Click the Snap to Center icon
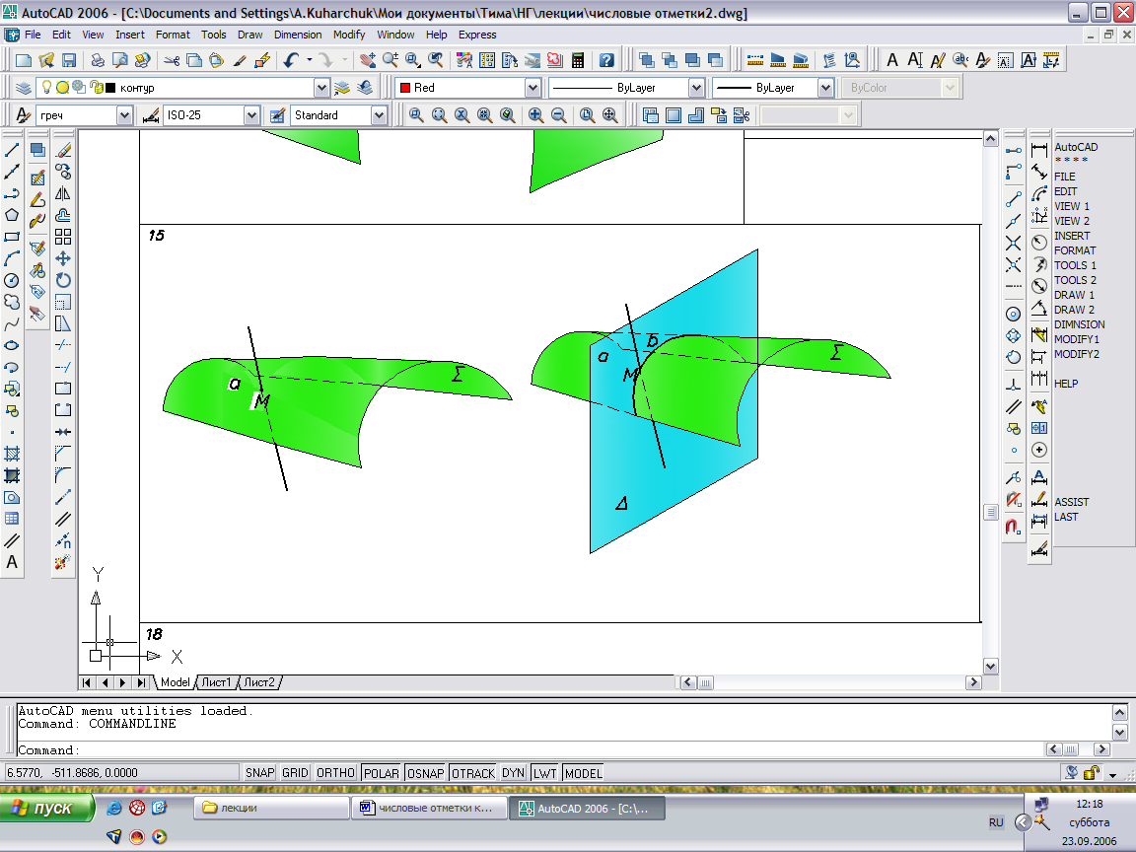Viewport: 1136px width, 852px height. click(x=1014, y=315)
